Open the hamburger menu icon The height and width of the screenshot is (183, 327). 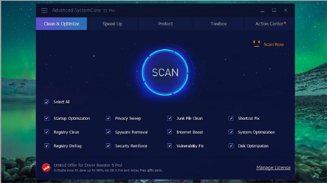click(44, 10)
